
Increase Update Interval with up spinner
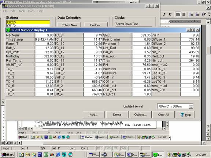191,105
